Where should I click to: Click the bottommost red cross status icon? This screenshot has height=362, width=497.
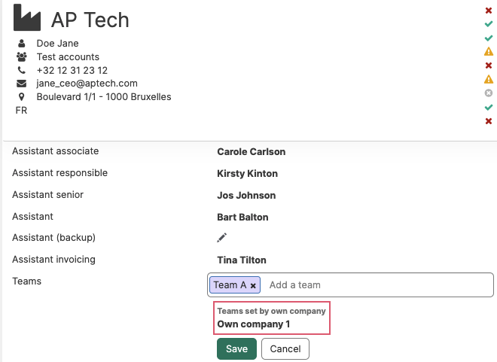click(x=489, y=121)
